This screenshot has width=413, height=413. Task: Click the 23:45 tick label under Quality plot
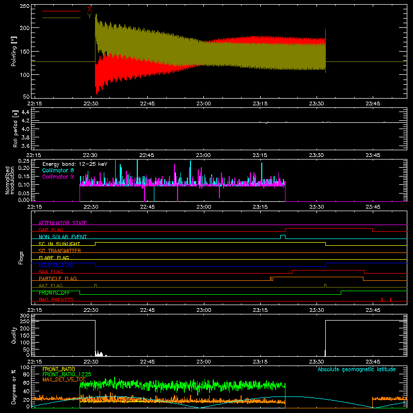[x=373, y=362]
